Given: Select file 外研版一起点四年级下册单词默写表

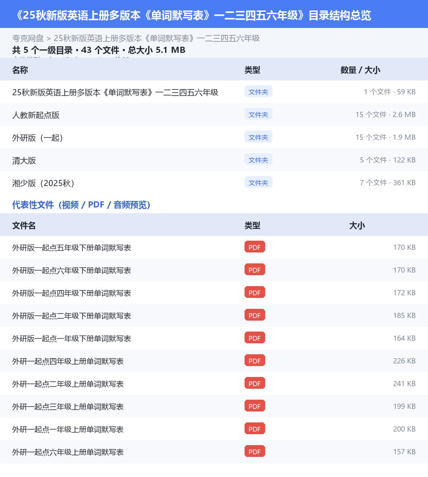Looking at the screenshot, I should pos(214,293).
